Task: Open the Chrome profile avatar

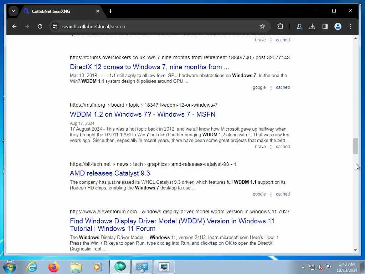Action: click(338, 26)
